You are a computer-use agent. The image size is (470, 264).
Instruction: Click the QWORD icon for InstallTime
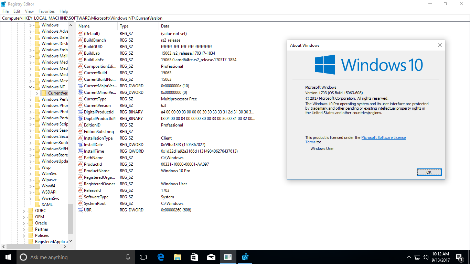[81, 151]
